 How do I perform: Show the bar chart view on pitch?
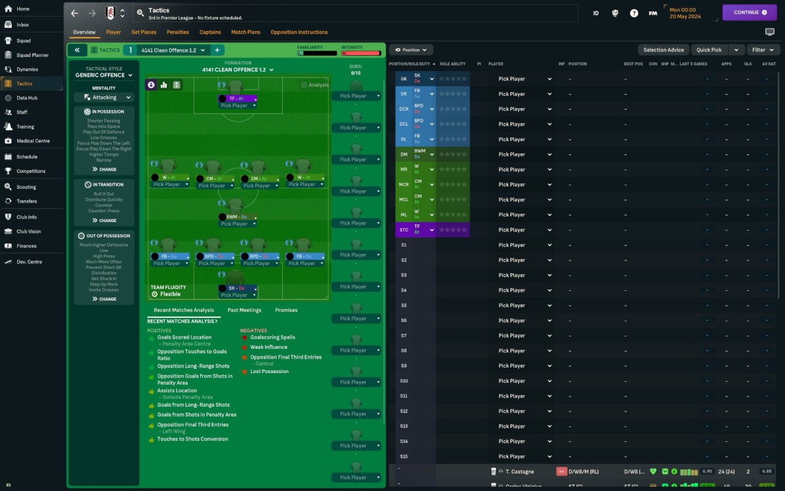pyautogui.click(x=164, y=85)
